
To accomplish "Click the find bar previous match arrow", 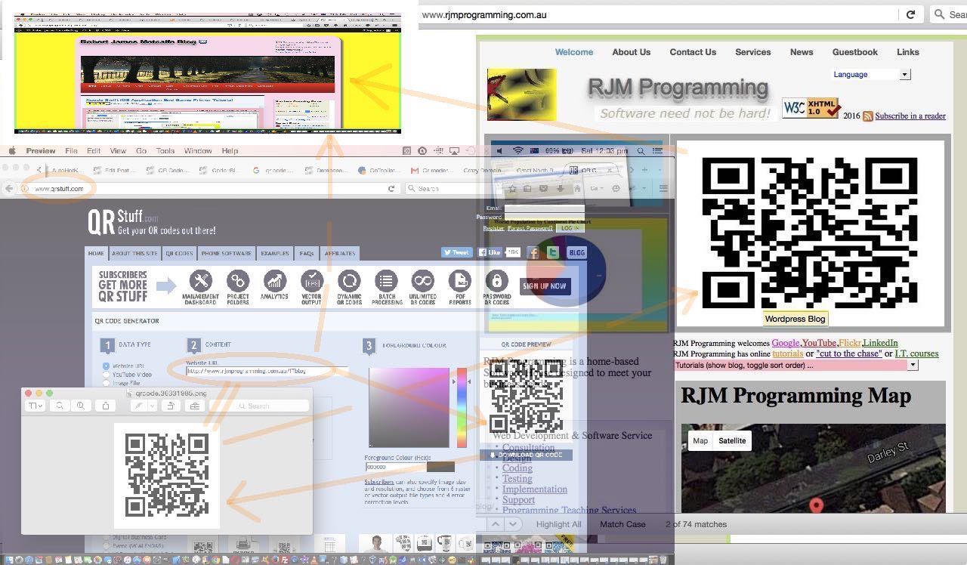I will pyautogui.click(x=496, y=523).
